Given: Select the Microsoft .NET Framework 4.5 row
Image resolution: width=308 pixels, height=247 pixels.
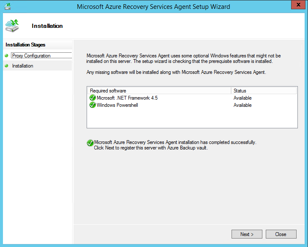Looking at the screenshot, I should [127, 98].
